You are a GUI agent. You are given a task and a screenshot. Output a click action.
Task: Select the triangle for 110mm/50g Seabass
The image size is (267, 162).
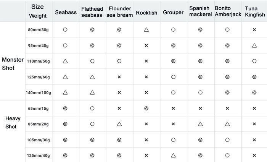65,61
